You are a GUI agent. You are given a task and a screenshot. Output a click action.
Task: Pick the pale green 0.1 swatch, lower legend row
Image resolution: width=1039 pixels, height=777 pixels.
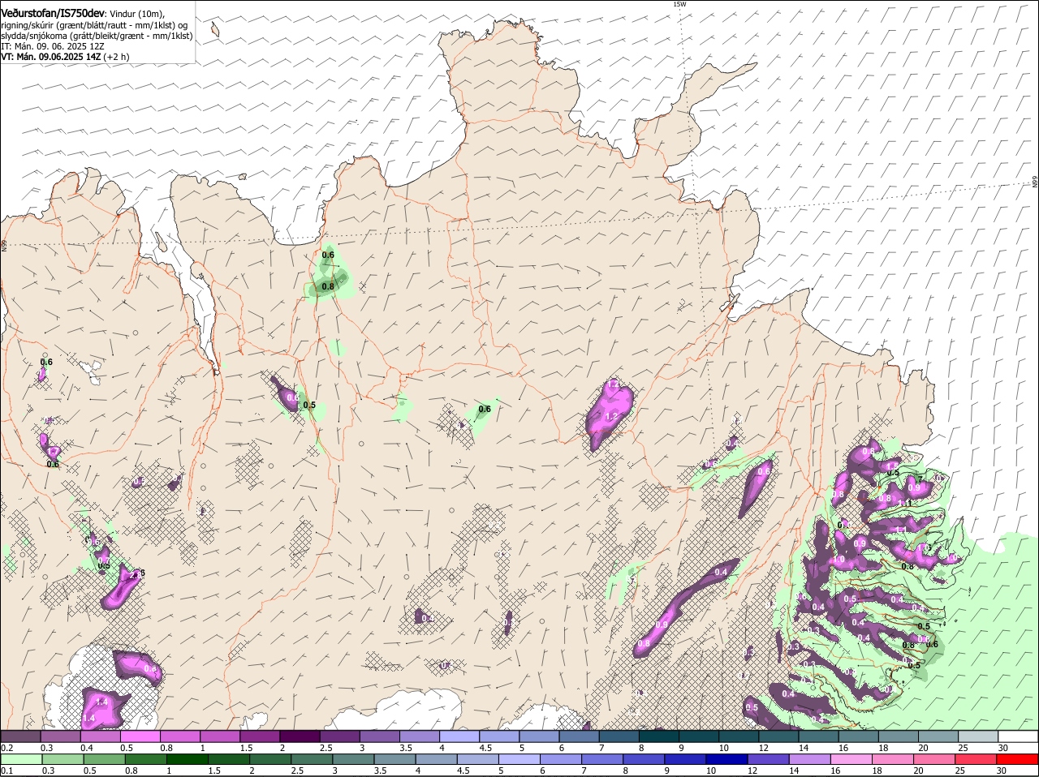pos(21,760)
